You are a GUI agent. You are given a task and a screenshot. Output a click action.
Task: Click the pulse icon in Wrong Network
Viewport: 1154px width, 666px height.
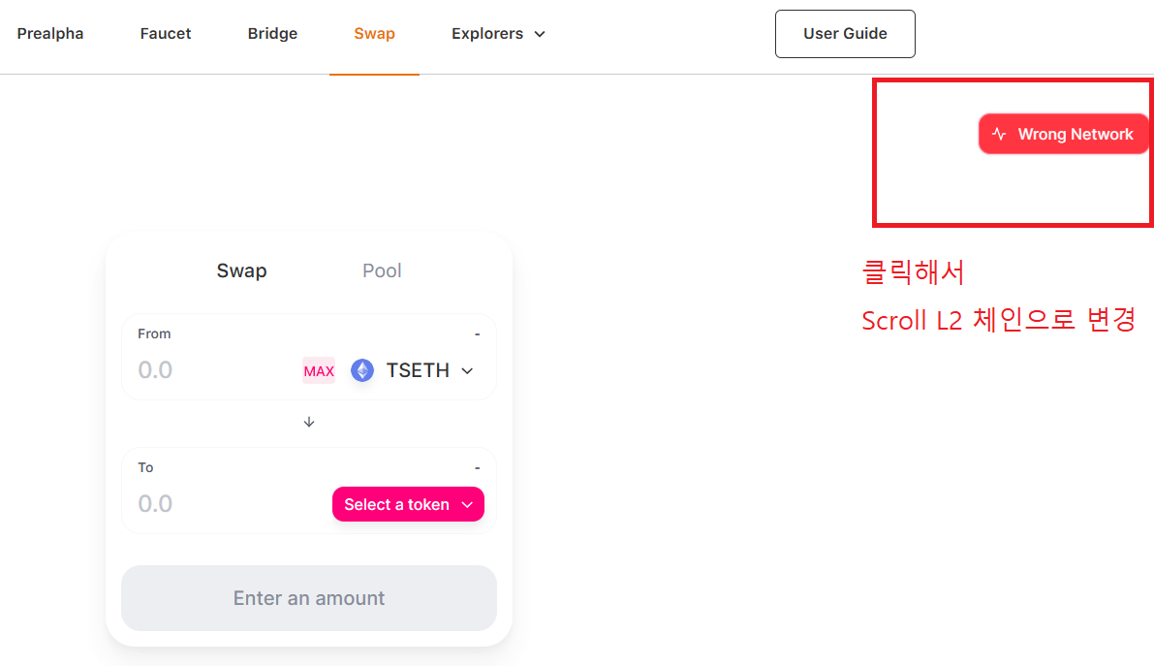tap(999, 134)
